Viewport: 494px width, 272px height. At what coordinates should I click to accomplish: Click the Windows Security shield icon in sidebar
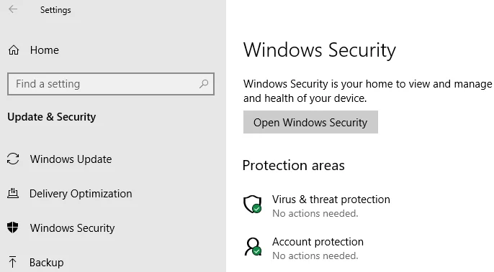(x=13, y=228)
